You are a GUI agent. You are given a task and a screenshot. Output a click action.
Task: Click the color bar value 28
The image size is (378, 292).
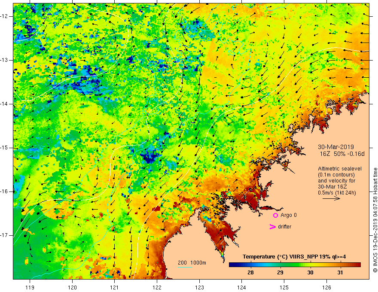[x=250, y=273]
